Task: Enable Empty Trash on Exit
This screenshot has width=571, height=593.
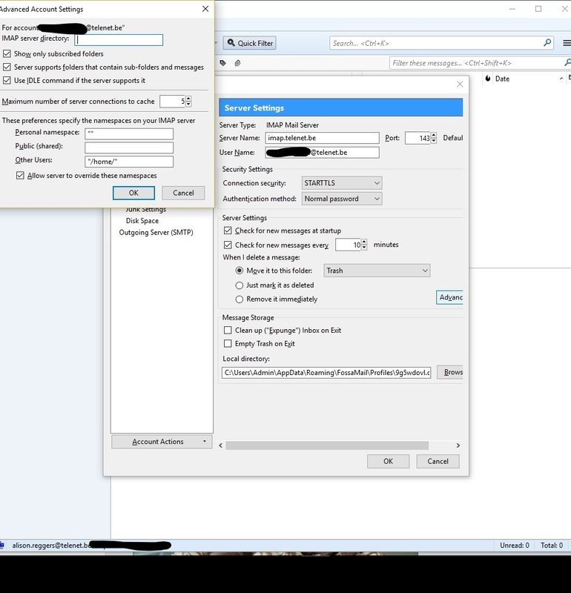Action: (228, 344)
